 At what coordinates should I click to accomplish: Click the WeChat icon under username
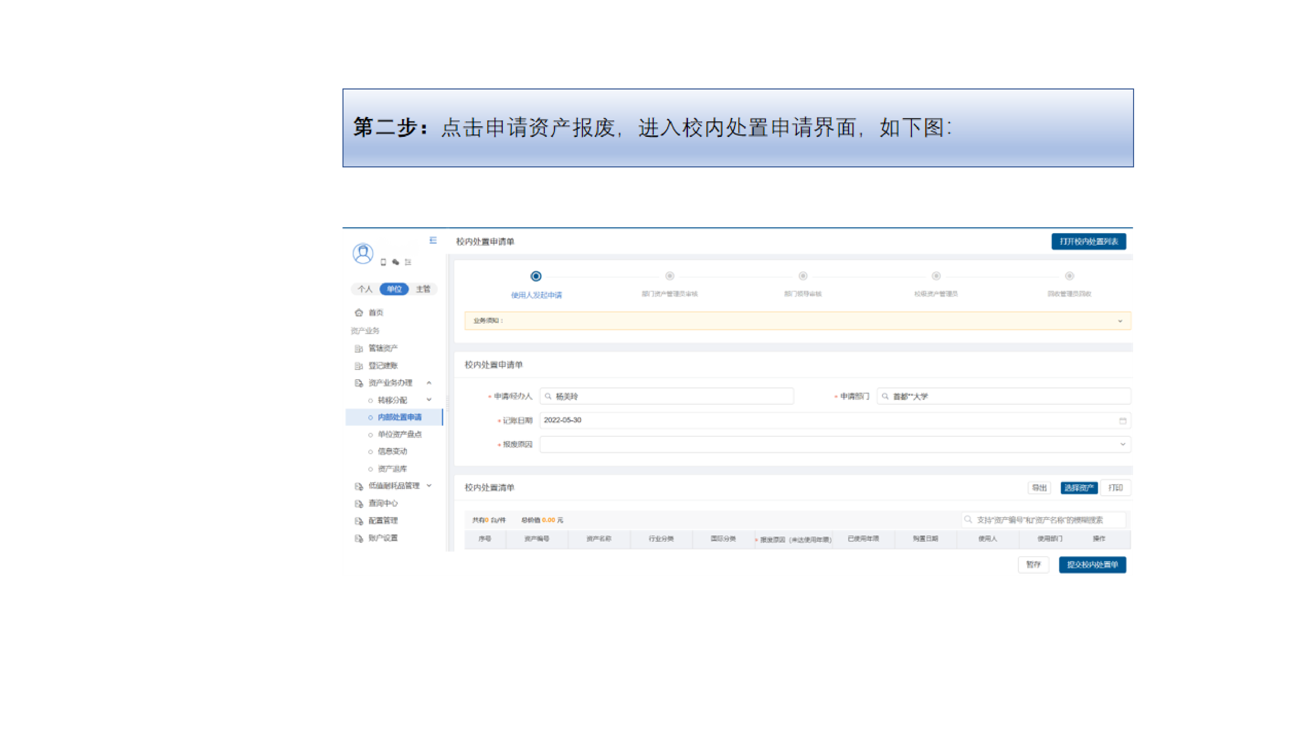pyautogui.click(x=395, y=262)
